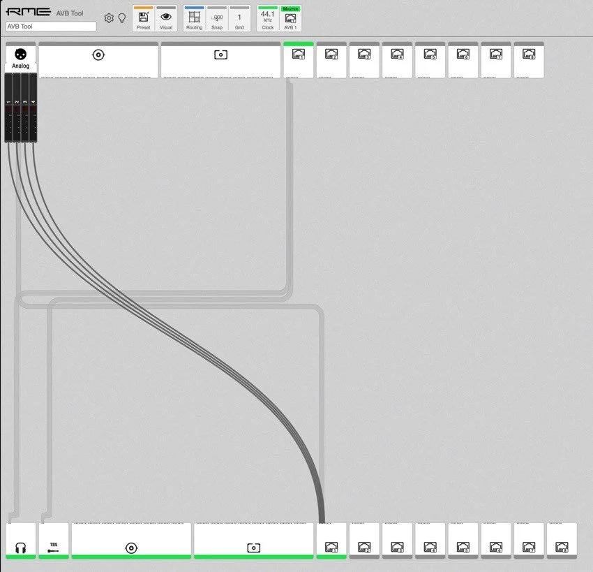Toggle the Snap option
The height and width of the screenshot is (572, 593).
point(217,19)
